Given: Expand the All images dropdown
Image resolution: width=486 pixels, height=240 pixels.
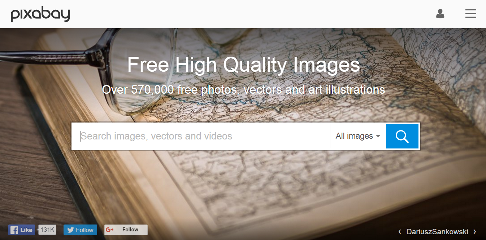Looking at the screenshot, I should (358, 136).
